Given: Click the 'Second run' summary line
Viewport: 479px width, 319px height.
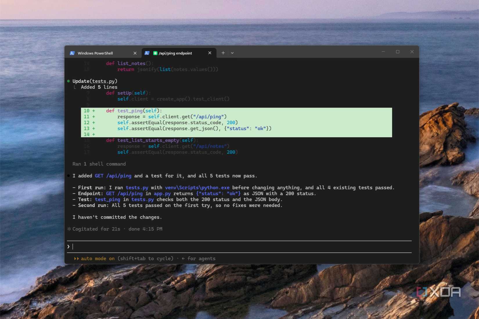Looking at the screenshot, I should pyautogui.click(x=177, y=205).
